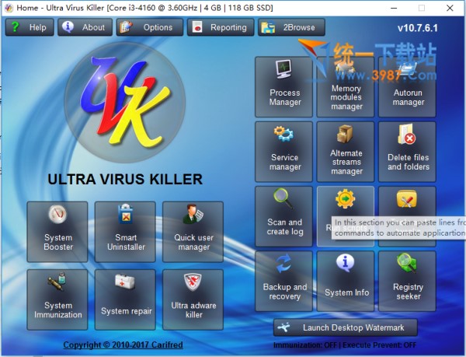Open Service manager with gears icon

(283, 152)
